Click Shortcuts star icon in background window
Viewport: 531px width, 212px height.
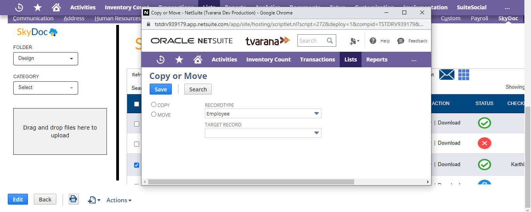(x=38, y=7)
